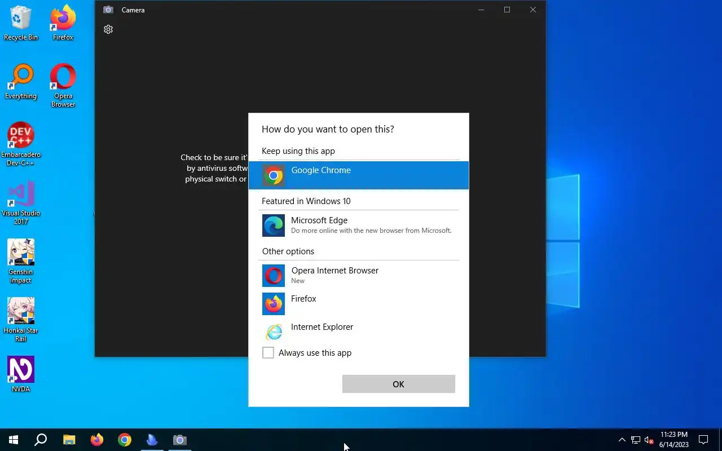Switch to the blue app on taskbar

(152, 440)
